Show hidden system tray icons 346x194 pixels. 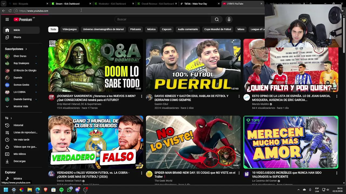click(x=298, y=190)
